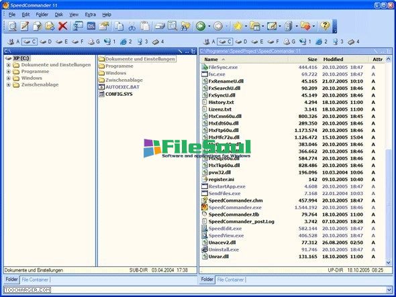
Task: Click the gray device toolbar icon
Action: coord(288,26)
